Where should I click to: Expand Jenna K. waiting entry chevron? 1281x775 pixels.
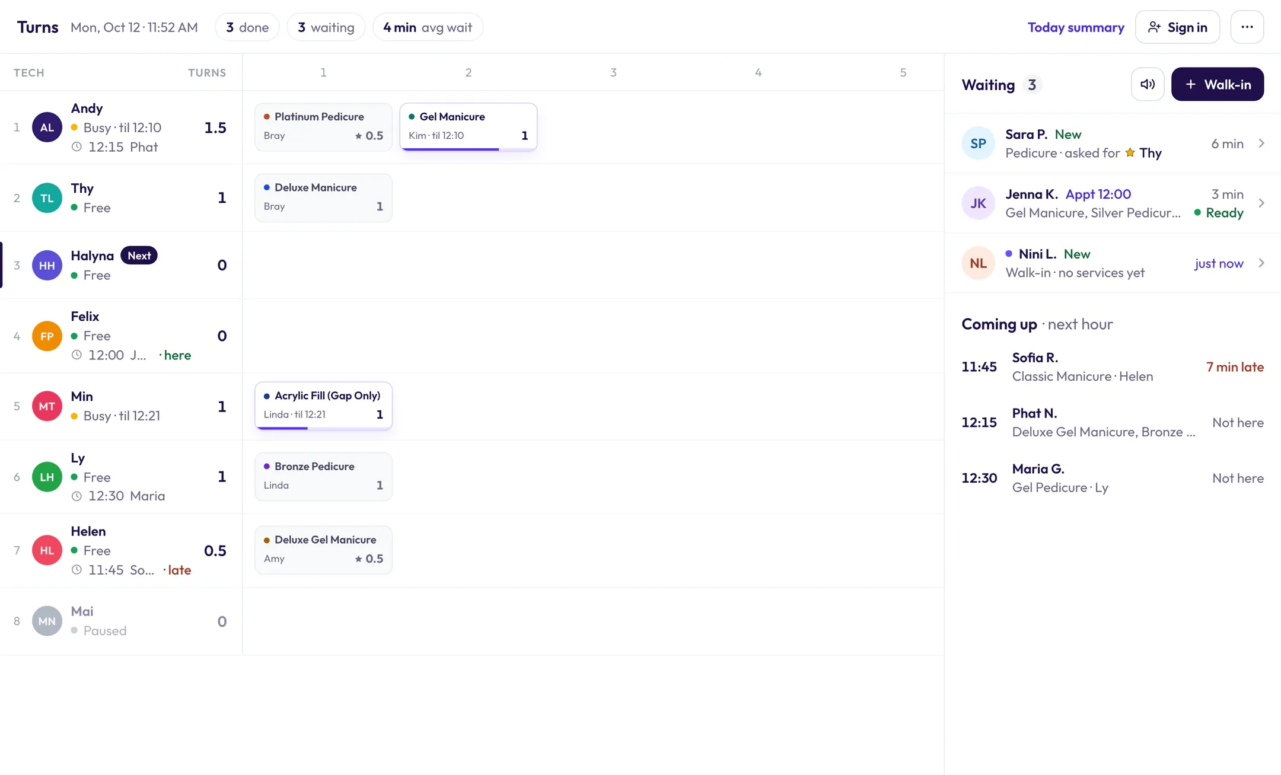click(x=1261, y=203)
